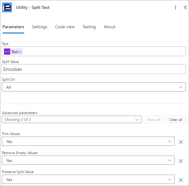Click the Clear all button

pyautogui.click(x=175, y=119)
